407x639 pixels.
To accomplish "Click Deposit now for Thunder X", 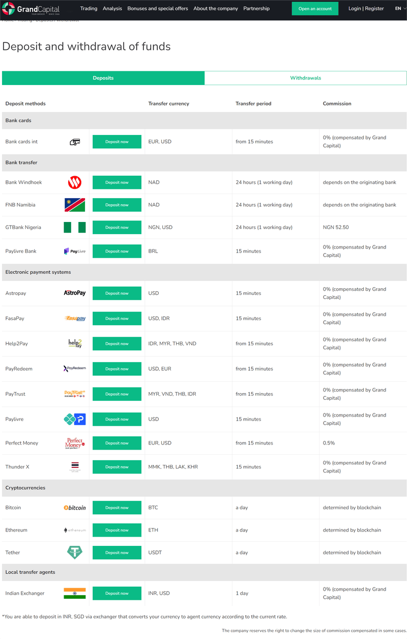I will pos(117,467).
